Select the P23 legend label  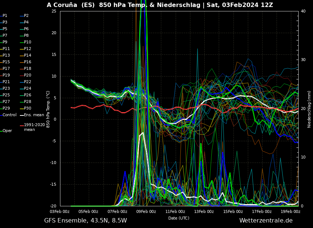coord(6,88)
